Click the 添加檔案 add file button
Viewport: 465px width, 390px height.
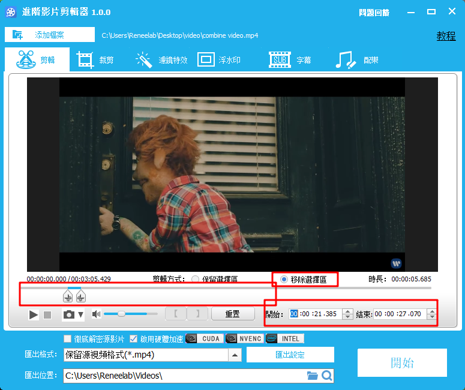[50, 35]
